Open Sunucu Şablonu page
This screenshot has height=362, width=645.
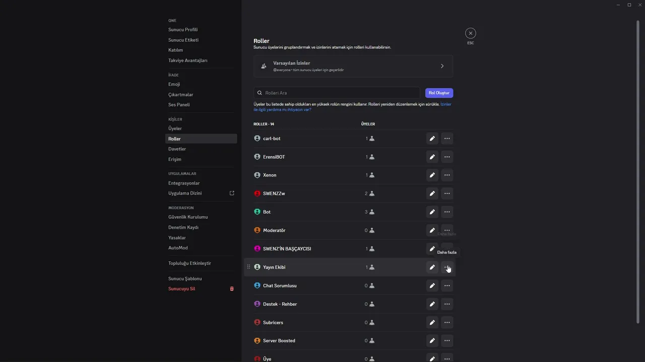[201, 279]
